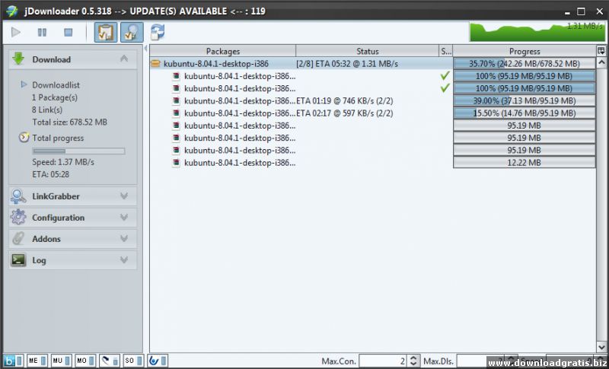Click the Progress column header
The image size is (609, 369).
point(525,51)
